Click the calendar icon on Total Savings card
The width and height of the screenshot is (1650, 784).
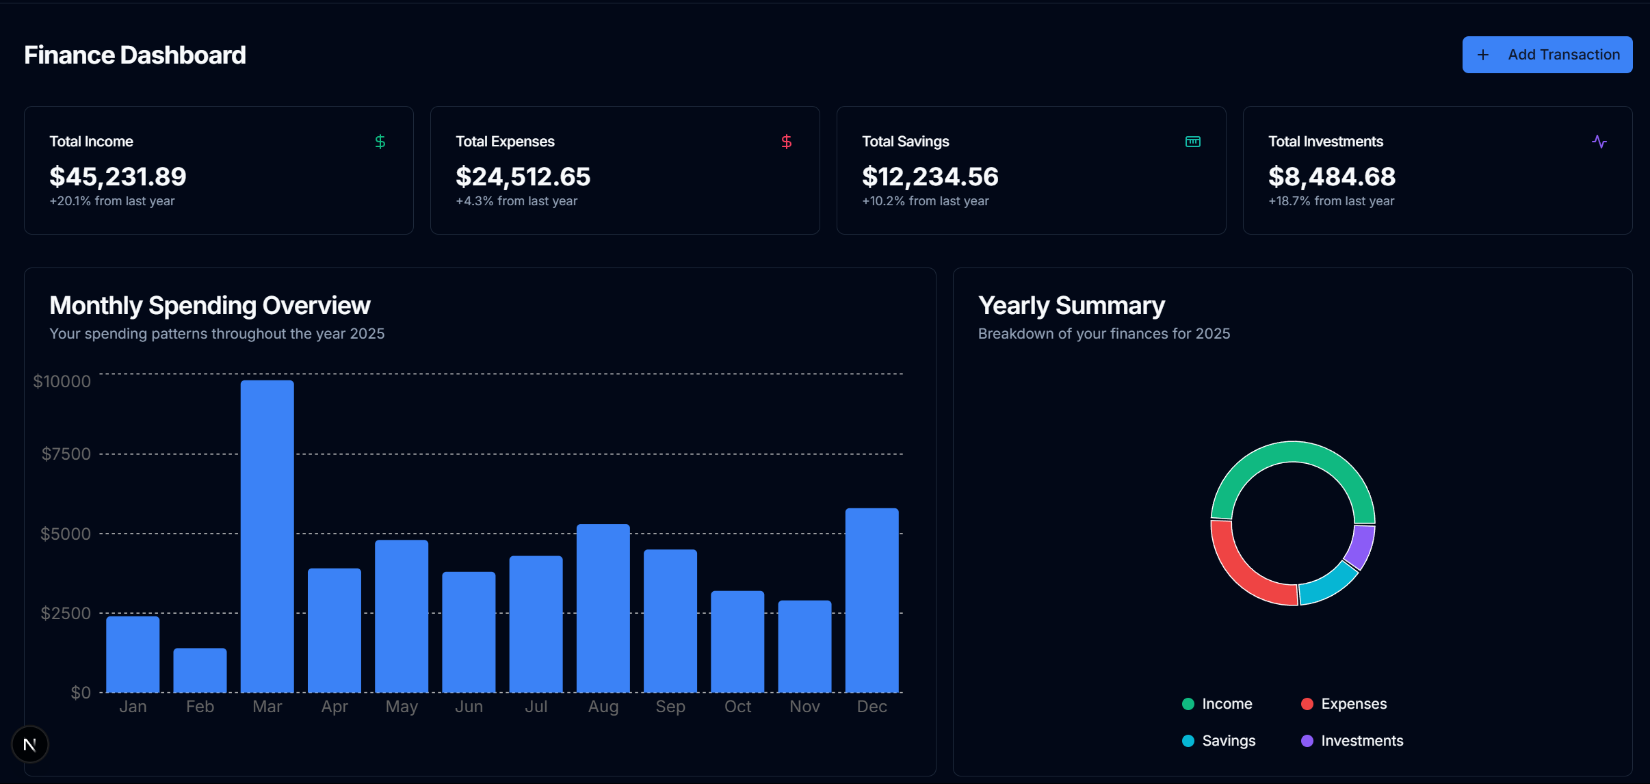click(x=1192, y=142)
